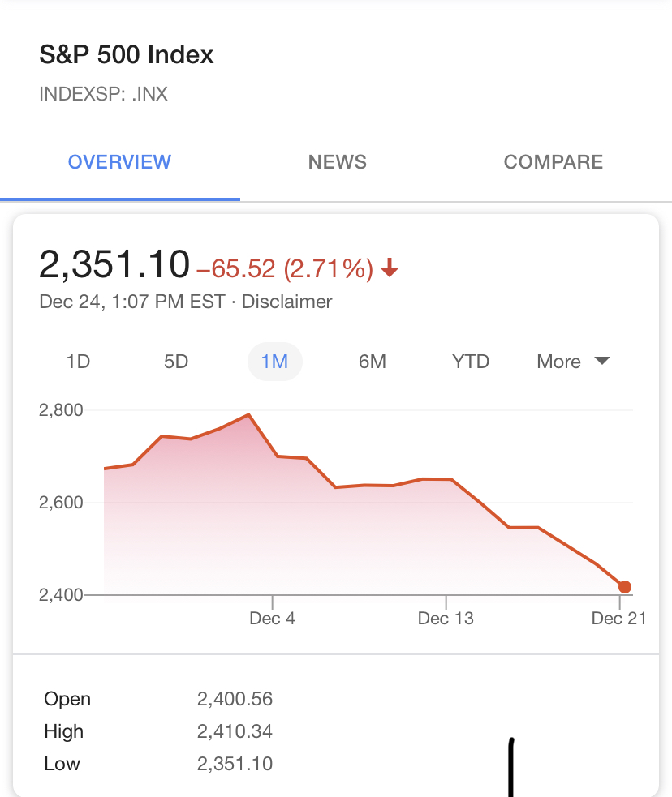Click the Dec 4 axis marker
This screenshot has height=797, width=672.
pyautogui.click(x=272, y=618)
